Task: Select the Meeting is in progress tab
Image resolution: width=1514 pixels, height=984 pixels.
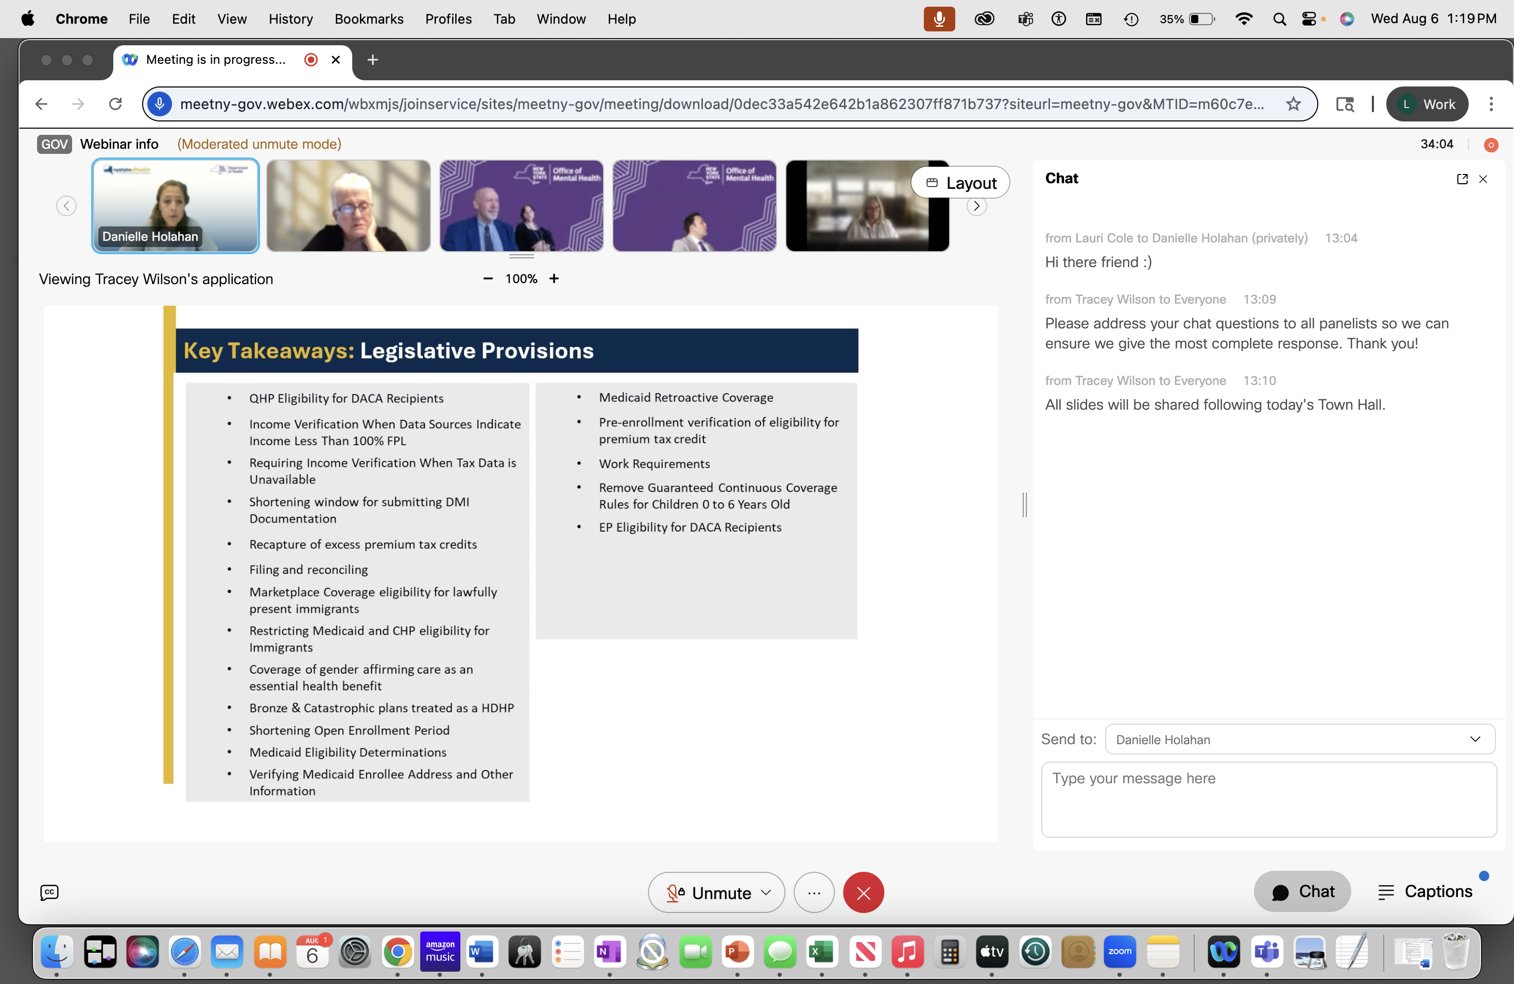Action: 216,60
